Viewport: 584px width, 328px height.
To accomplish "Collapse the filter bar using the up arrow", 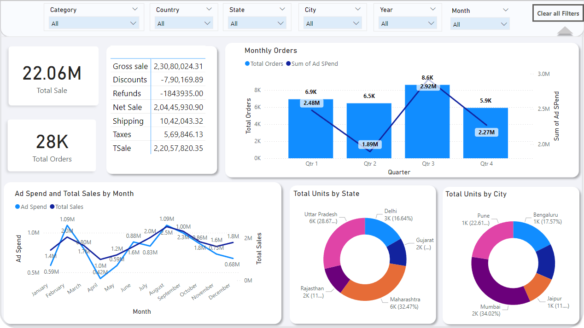I will pyautogui.click(x=565, y=31).
